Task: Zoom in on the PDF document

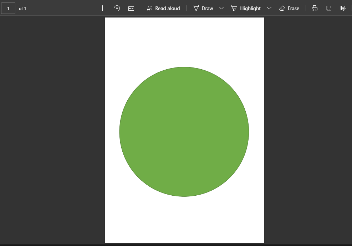Action: [102, 8]
